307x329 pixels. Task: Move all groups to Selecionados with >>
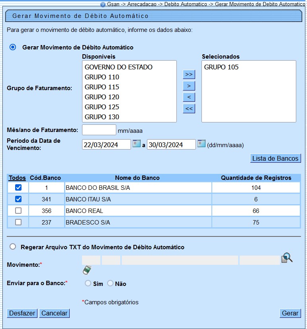(x=189, y=75)
